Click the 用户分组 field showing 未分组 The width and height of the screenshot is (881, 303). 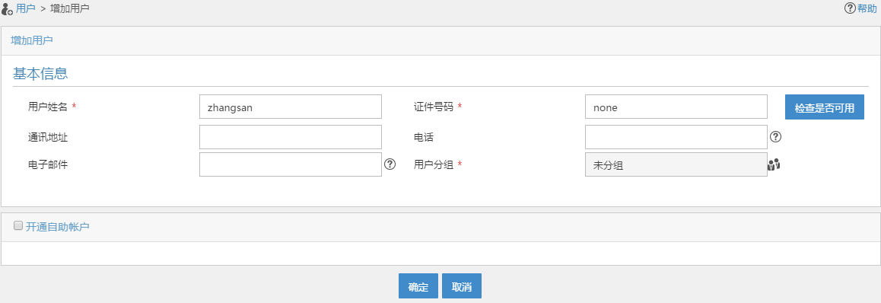click(x=676, y=164)
